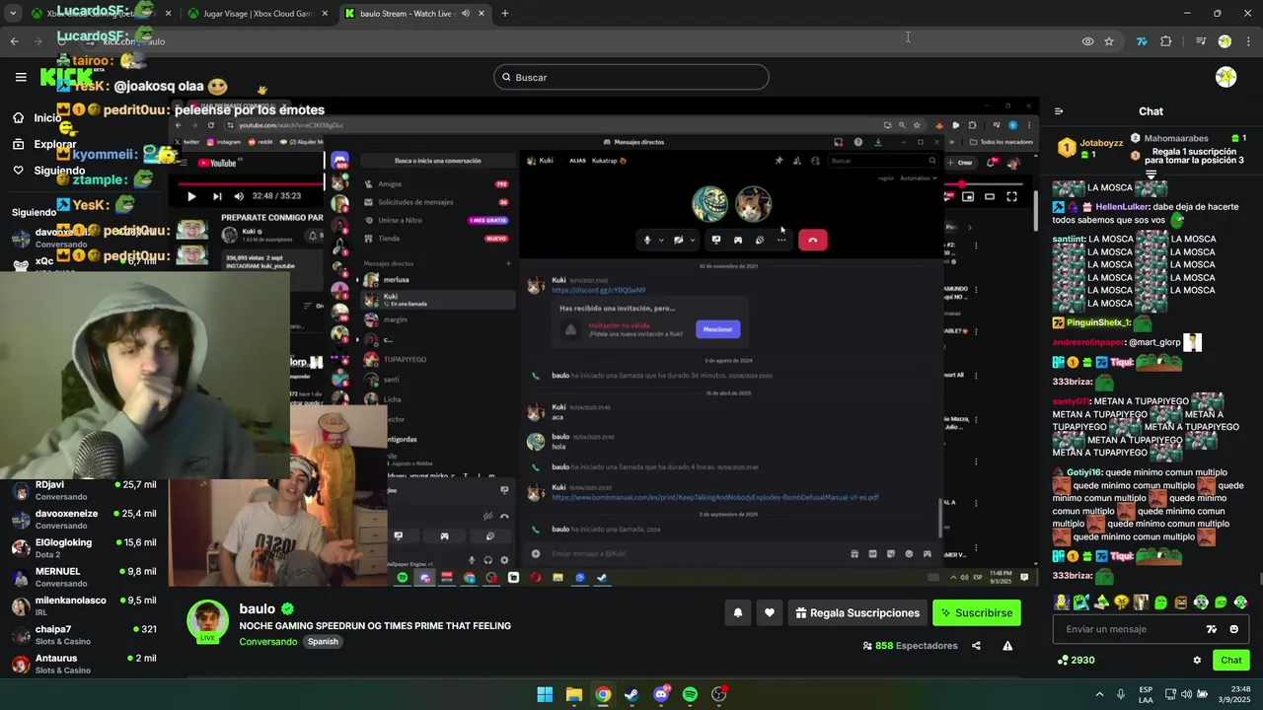1263x710 pixels.
Task: Open the Chrome three-dot menu
Action: [x=1248, y=41]
